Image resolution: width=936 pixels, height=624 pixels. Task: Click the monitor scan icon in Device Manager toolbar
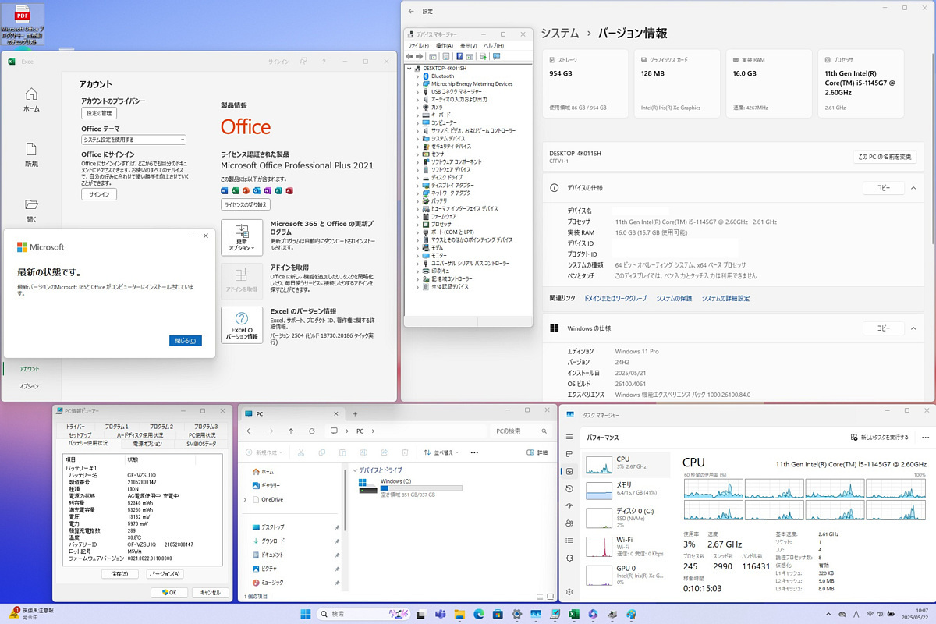(496, 56)
